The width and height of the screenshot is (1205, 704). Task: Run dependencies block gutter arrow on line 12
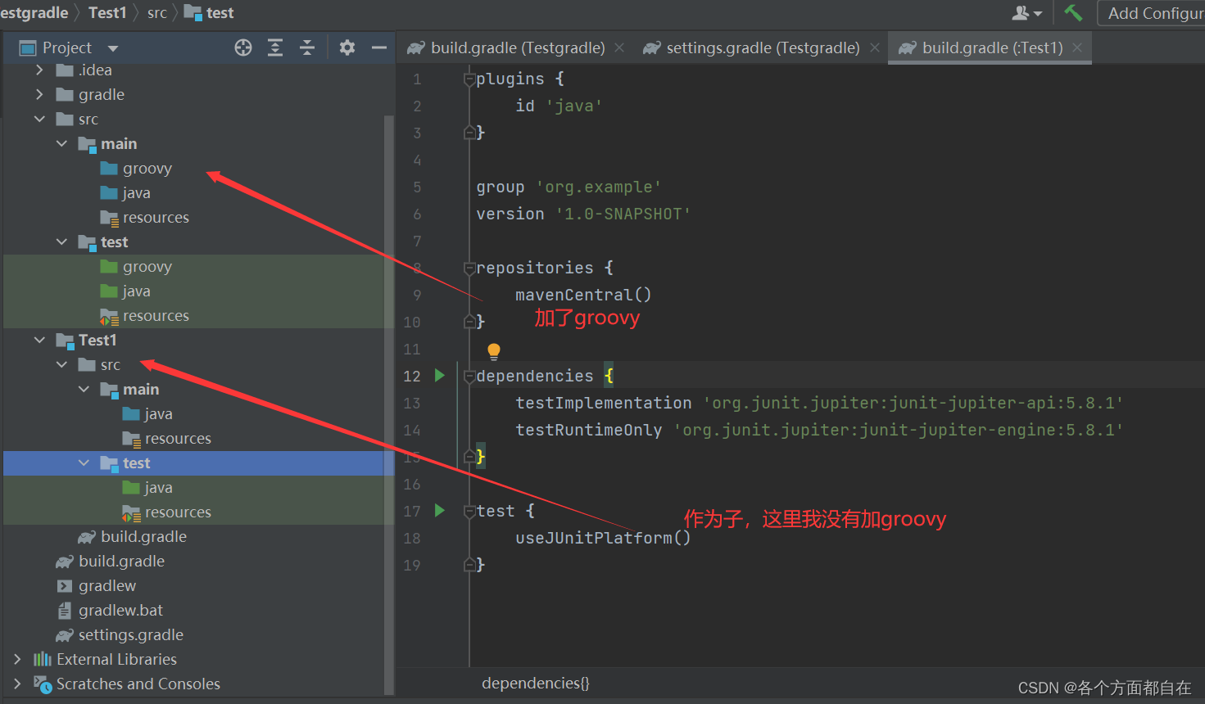[440, 375]
